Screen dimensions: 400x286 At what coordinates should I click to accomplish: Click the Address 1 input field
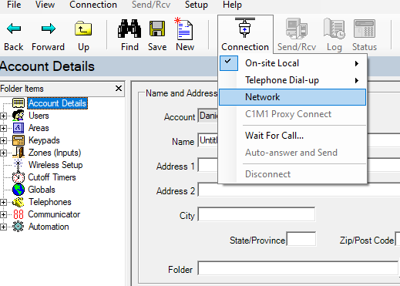pyautogui.click(x=208, y=165)
